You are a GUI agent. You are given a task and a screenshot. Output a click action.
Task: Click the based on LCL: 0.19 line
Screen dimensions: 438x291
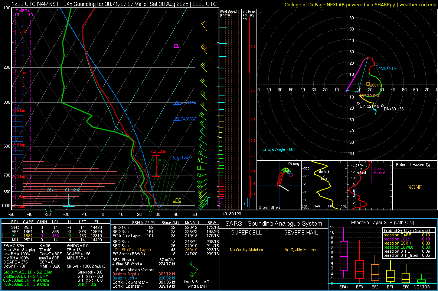pyautogui.click(x=407, y=239)
